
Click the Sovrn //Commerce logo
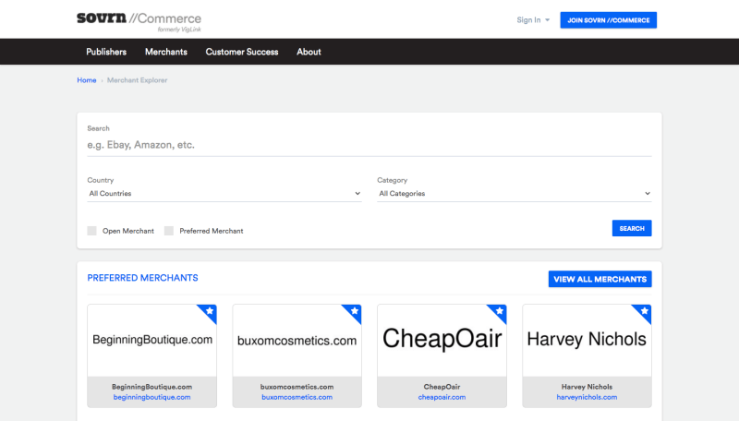pyautogui.click(x=139, y=21)
